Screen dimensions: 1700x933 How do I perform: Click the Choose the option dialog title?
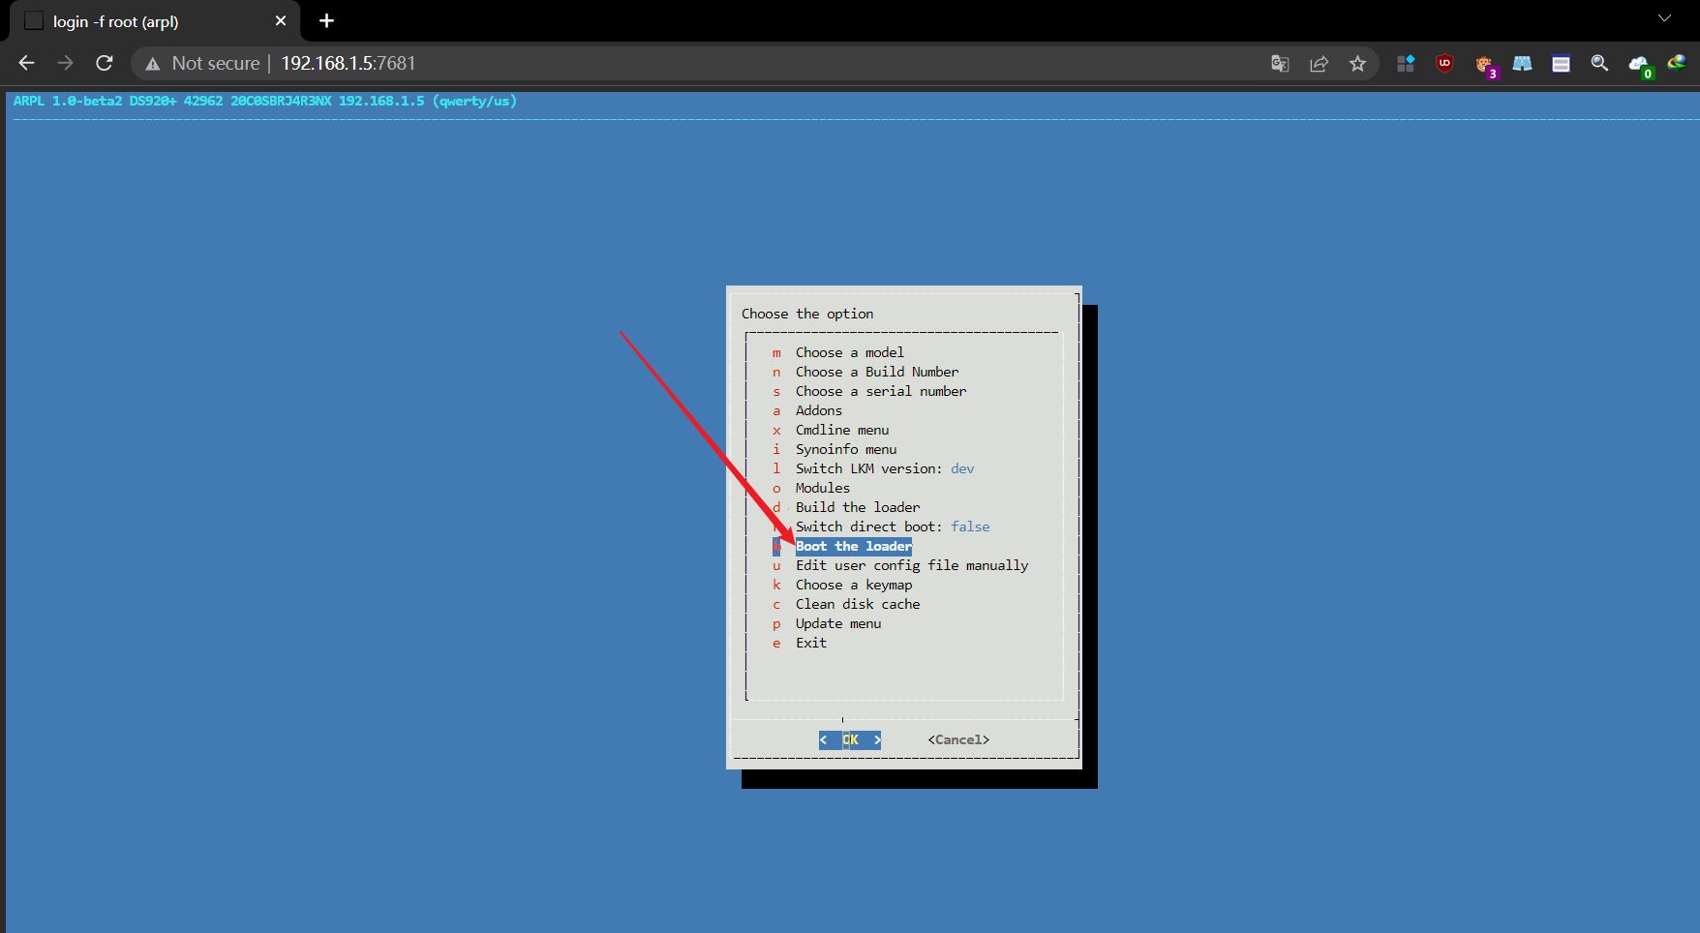(x=807, y=314)
